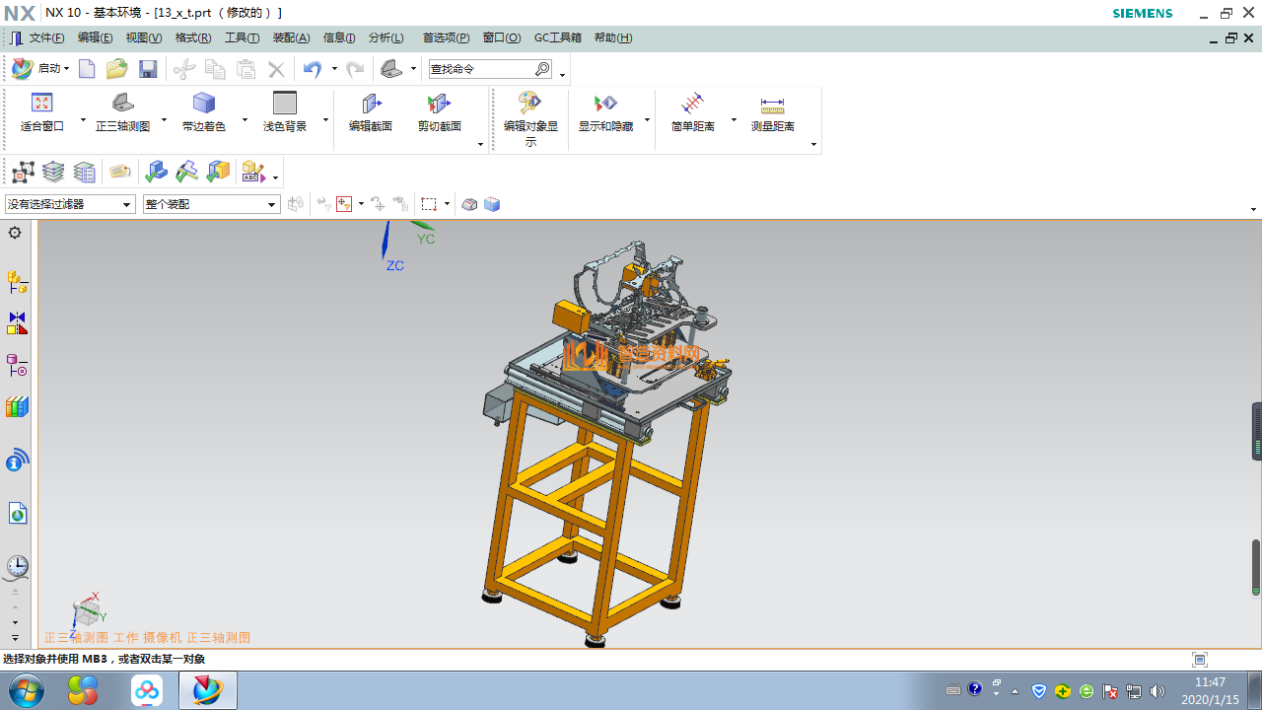Expand the selection filter dropdown (没有选择过滤器)
Screen dimensions: 1262x710
pos(70,204)
